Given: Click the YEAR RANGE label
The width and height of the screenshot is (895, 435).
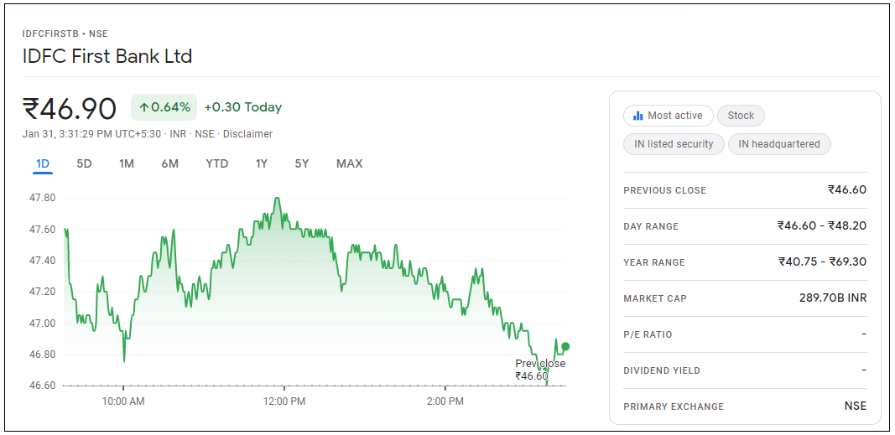Looking at the screenshot, I should 654,262.
